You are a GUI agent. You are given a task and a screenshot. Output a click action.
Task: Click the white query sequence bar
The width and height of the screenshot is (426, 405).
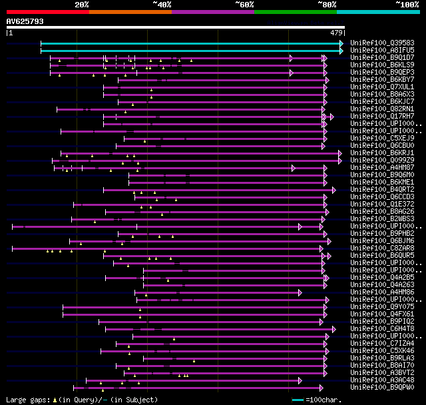coord(176,27)
